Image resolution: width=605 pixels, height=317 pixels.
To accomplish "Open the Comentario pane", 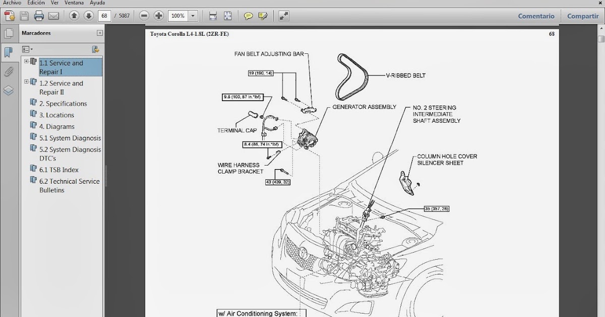I will (x=536, y=16).
